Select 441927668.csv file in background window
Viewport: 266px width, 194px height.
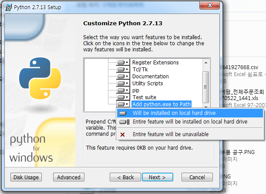[x=240, y=67]
